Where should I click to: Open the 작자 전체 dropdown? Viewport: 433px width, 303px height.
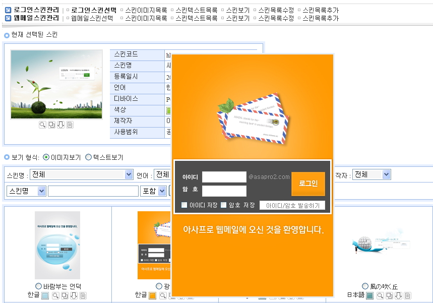[x=372, y=174]
